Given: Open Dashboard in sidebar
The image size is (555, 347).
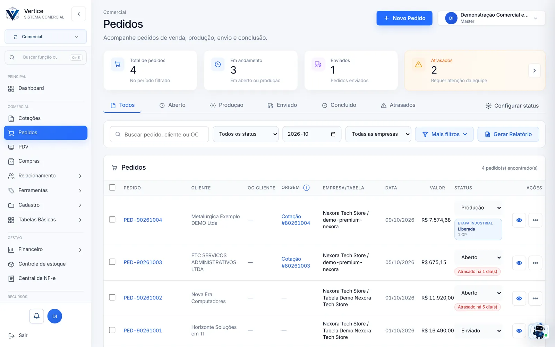Looking at the screenshot, I should (45, 88).
